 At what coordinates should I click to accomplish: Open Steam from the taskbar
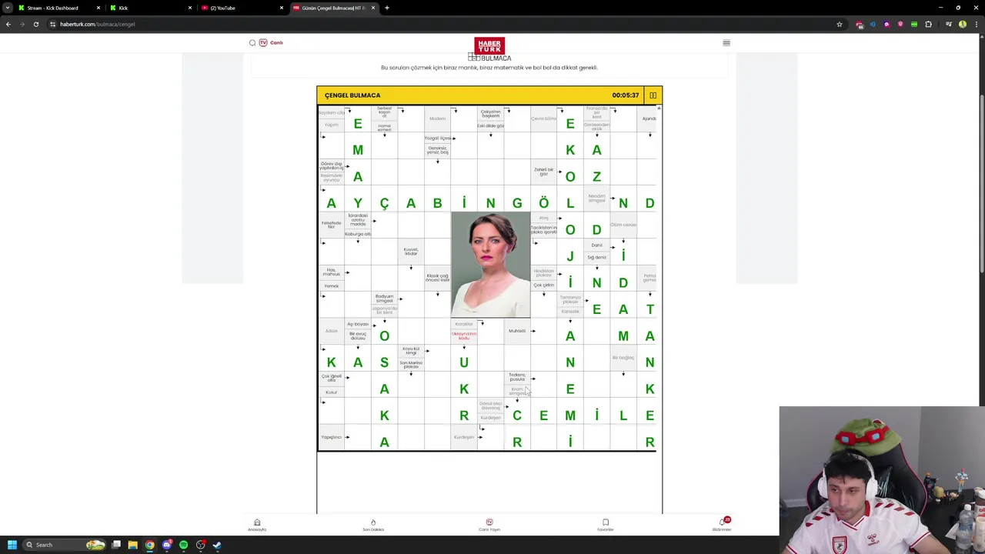click(217, 545)
